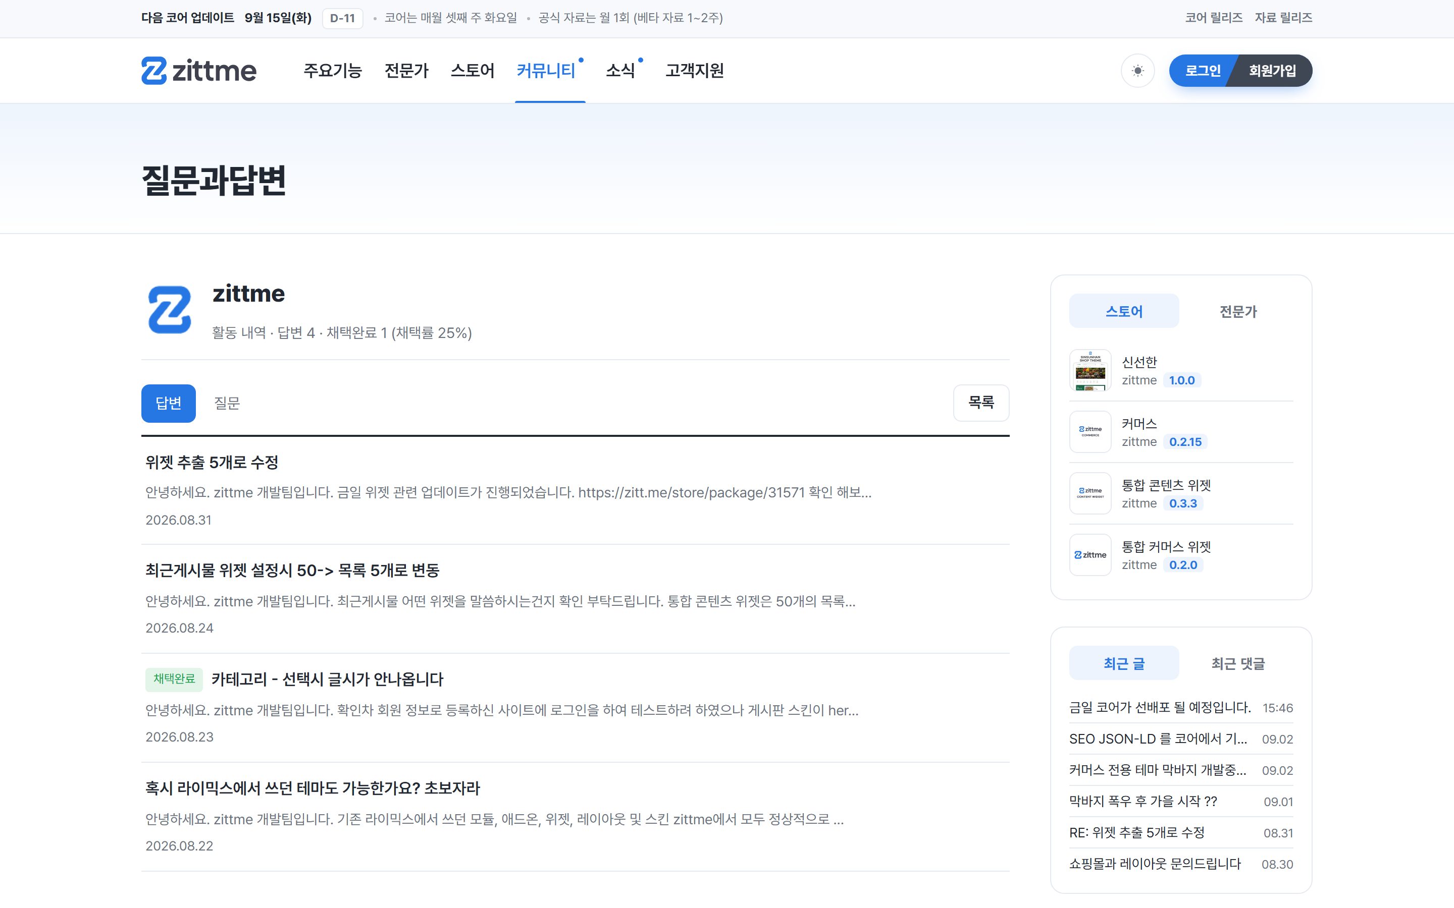Open the 신선한 theme thumbnail

(1090, 371)
